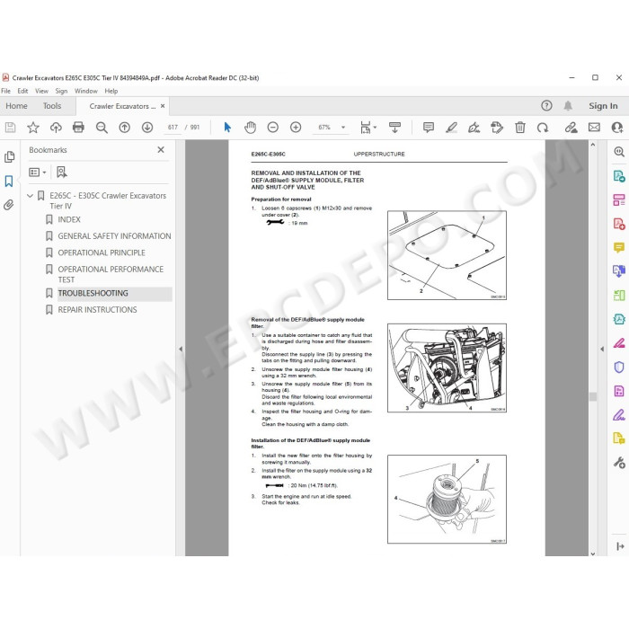Screen dimensions: 629x629
Task: Open the File menu
Action: [6, 91]
